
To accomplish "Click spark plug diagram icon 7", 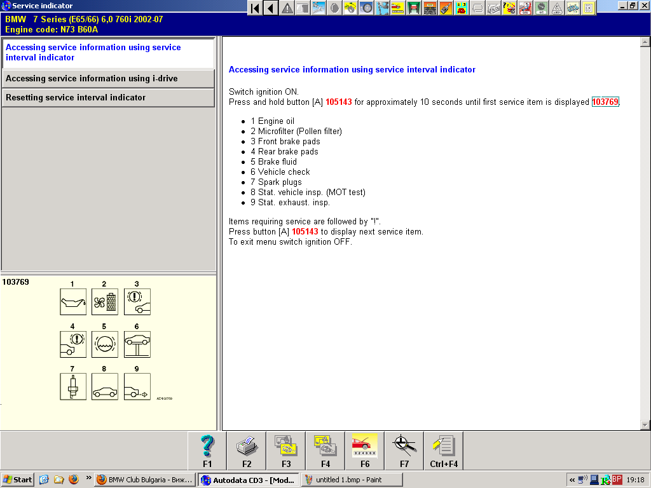I will click(x=73, y=386).
